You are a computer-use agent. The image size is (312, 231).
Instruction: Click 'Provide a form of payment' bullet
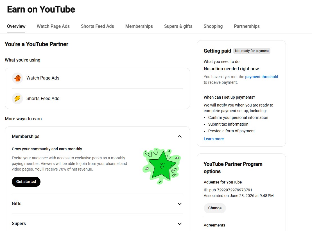231,131
